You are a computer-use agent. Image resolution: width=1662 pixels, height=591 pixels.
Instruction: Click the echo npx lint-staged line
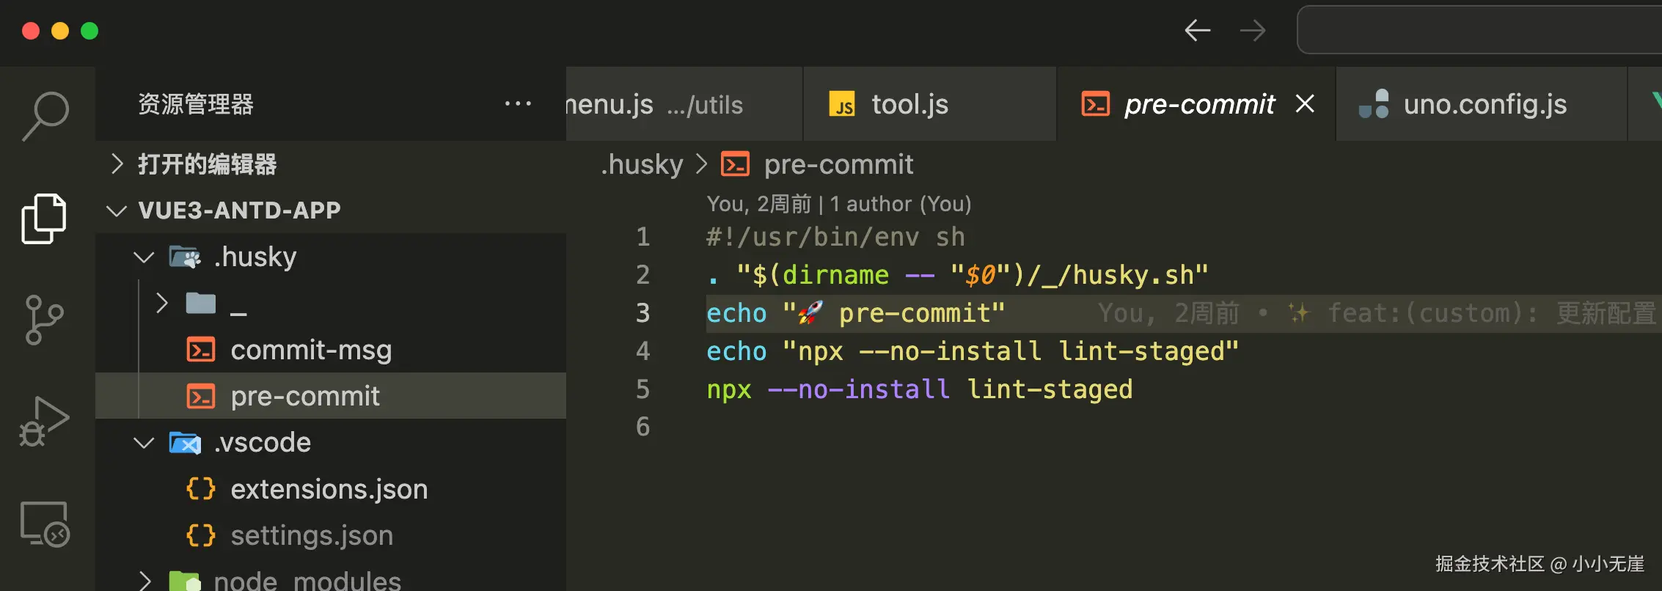(x=973, y=351)
